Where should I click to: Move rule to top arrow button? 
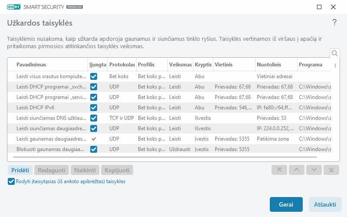(x=279, y=170)
